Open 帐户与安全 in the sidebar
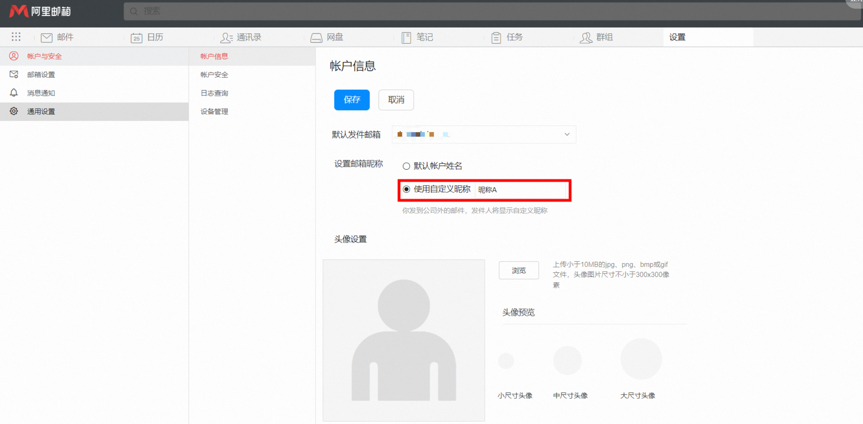The height and width of the screenshot is (424, 863). click(x=94, y=56)
